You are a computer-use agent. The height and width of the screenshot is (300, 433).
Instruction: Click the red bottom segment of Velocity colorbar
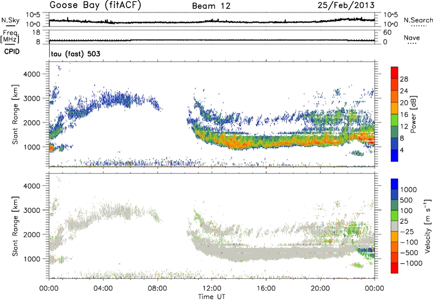[x=395, y=268]
